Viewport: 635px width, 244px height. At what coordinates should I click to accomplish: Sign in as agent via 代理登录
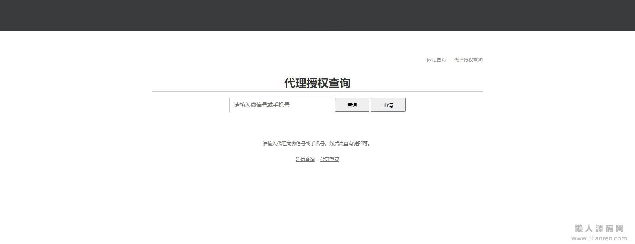coord(329,159)
